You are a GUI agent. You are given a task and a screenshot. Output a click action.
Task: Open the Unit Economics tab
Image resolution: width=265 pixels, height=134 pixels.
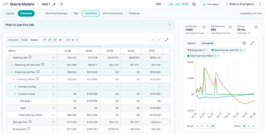113,13
